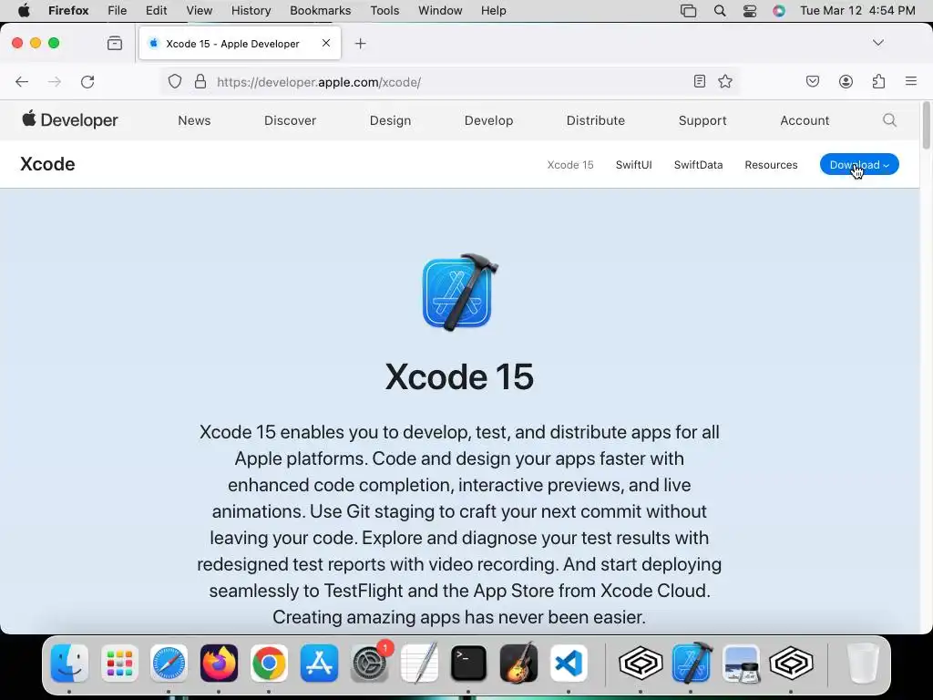The image size is (933, 700).
Task: Click the Apple Developer logo
Action: point(69,119)
